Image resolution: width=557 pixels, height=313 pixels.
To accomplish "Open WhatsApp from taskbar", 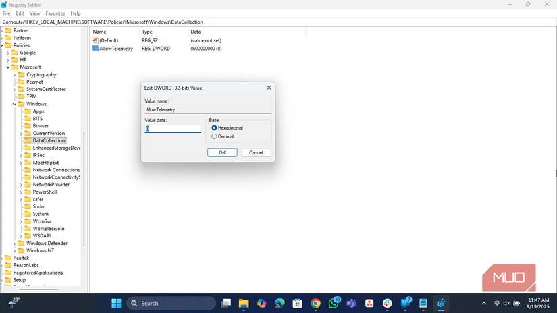I will click(334, 303).
